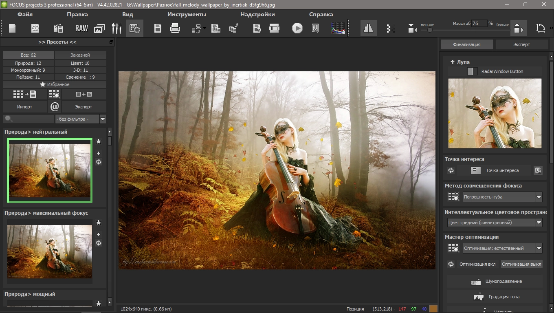Viewport: 554px width, 313px height.
Task: Click the Масштаб percentage field showing 76
Action: [x=479, y=24]
